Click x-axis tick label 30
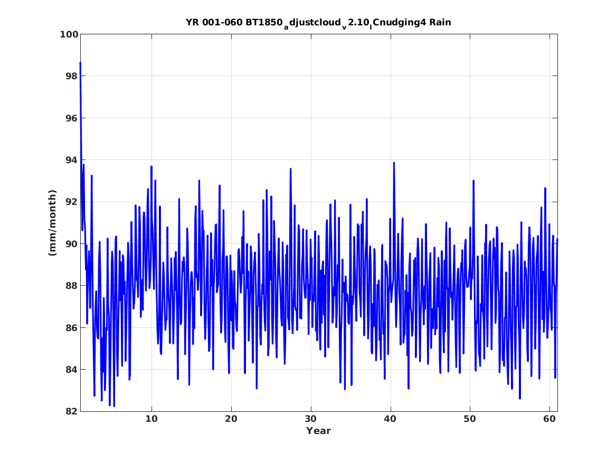Screen dimensions: 616x462 [311, 419]
